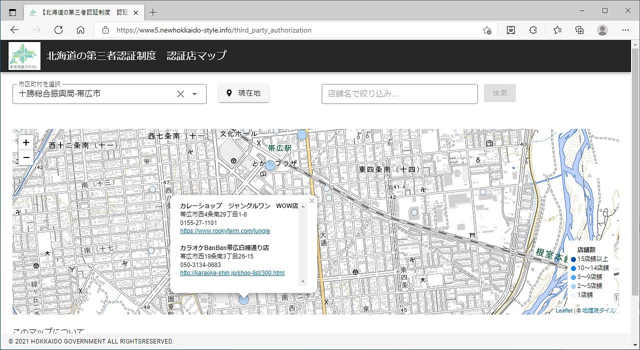Open the browser Extensions menu

click(533, 30)
